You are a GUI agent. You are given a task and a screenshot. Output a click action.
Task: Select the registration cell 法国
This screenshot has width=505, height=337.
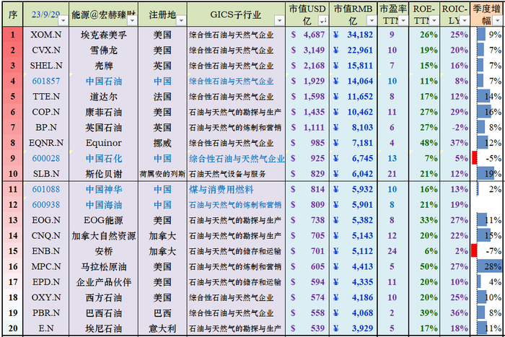coord(162,96)
